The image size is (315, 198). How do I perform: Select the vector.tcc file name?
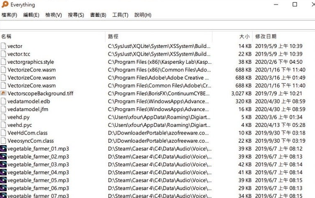point(19,54)
